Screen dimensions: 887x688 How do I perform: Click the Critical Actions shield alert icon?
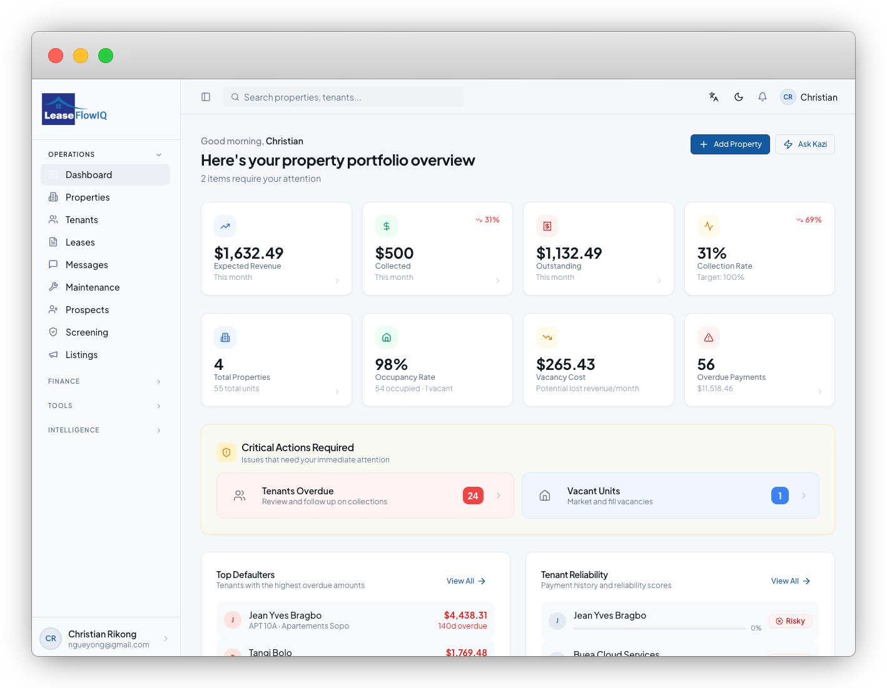226,452
